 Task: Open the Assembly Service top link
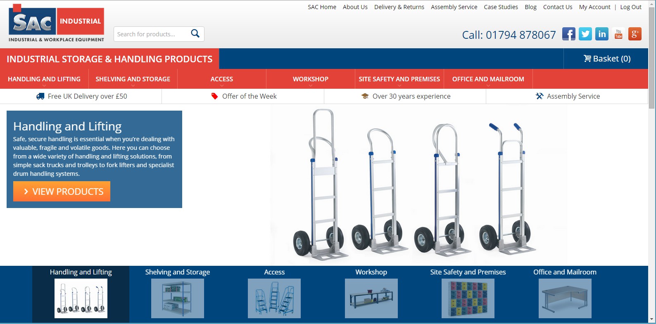(454, 7)
